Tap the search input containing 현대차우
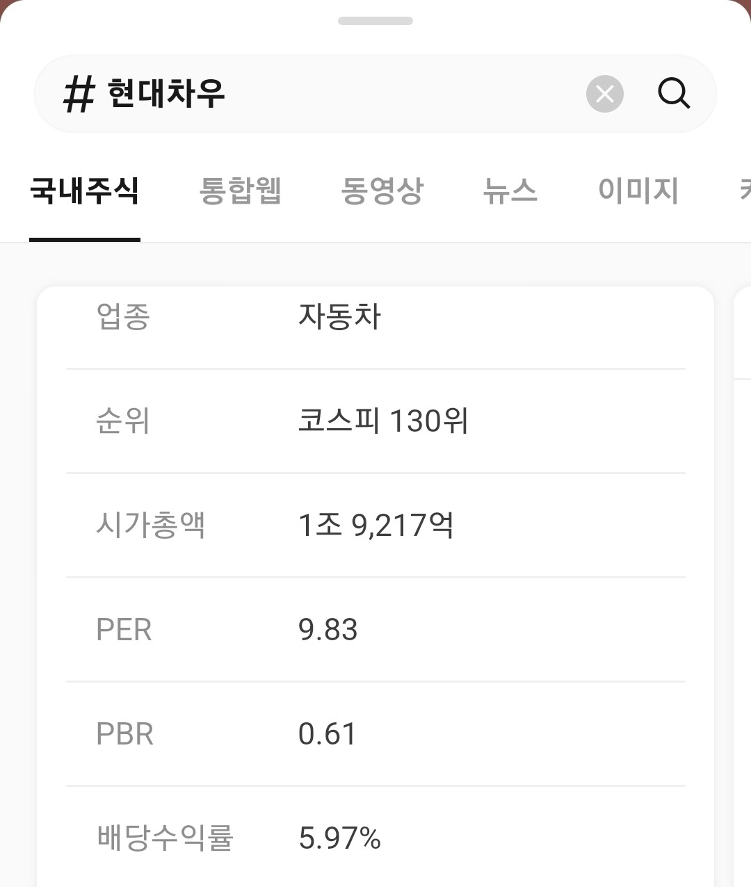The height and width of the screenshot is (887, 751). 313,94
